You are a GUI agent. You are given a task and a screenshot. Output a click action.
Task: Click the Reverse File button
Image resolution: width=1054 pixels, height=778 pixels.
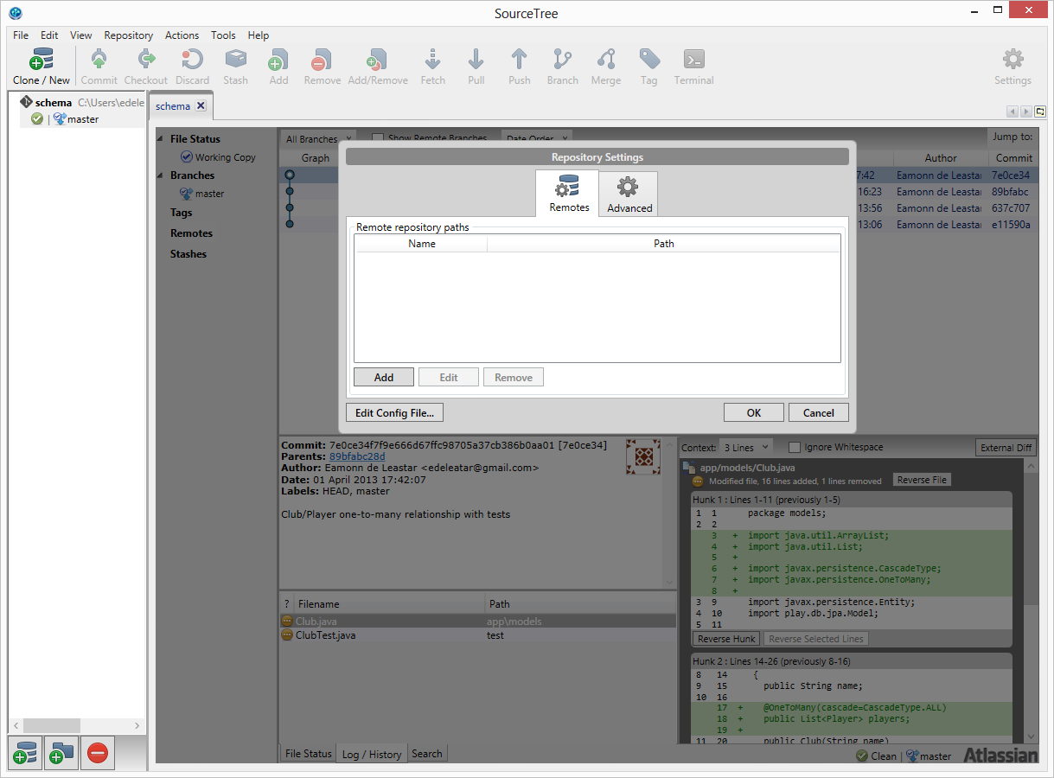(x=921, y=480)
